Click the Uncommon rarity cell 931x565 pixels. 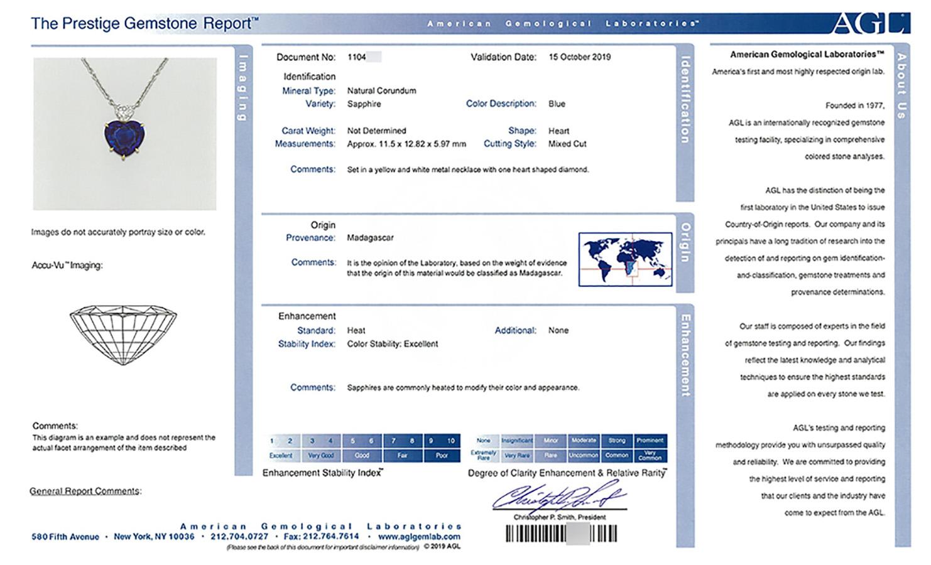584,456
